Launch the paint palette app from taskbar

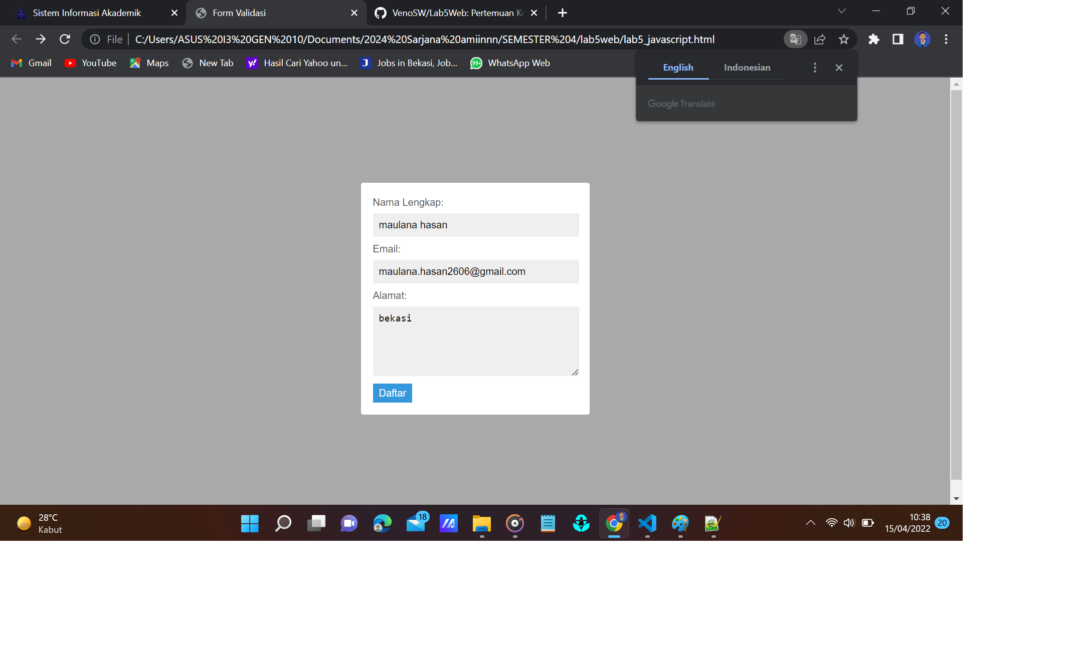[680, 523]
